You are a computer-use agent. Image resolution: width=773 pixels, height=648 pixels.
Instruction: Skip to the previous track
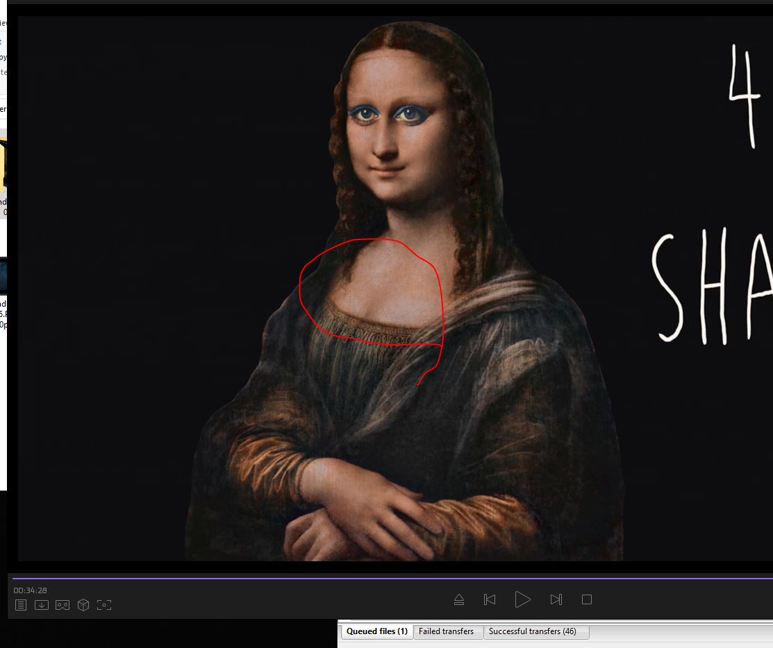[x=490, y=599]
